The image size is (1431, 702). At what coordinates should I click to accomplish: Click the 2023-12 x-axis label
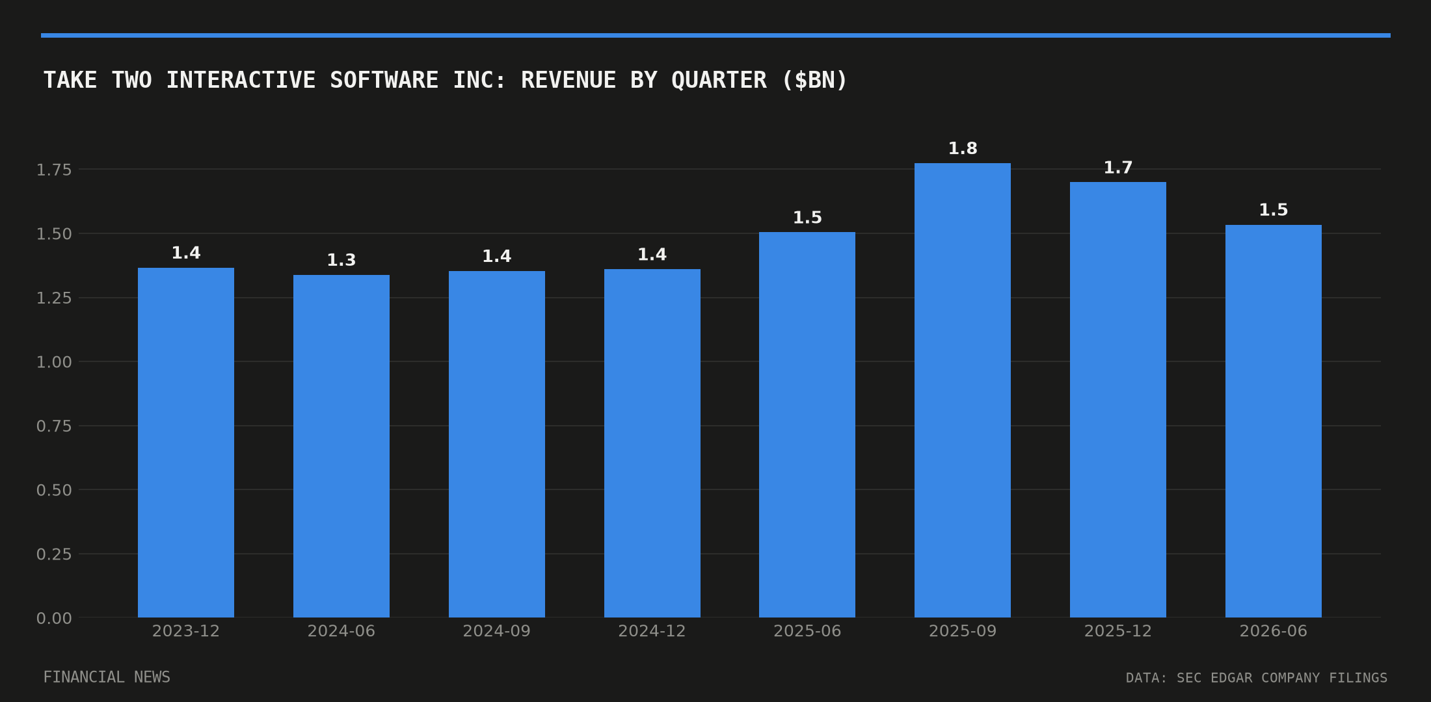point(186,631)
